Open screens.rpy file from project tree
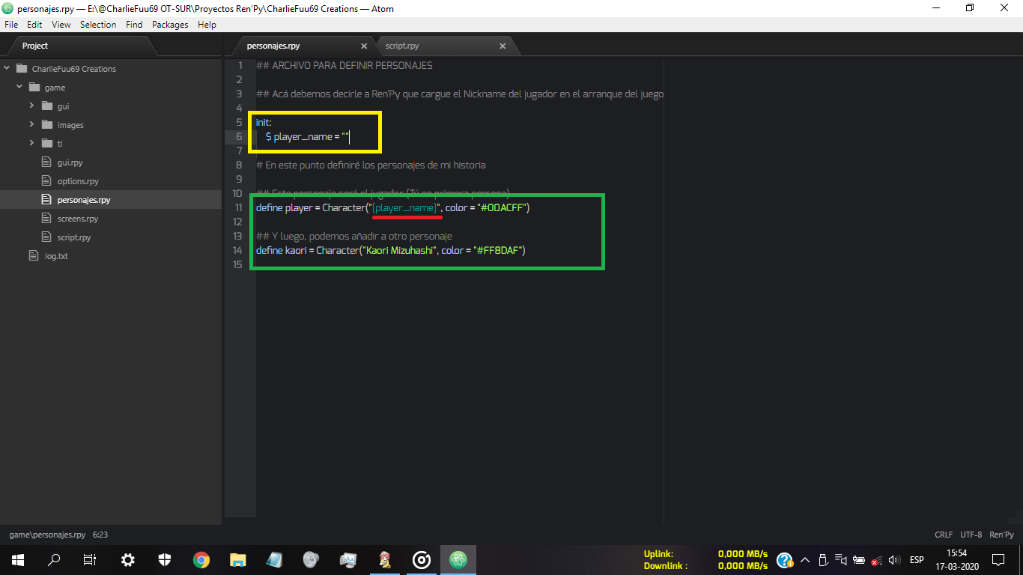This screenshot has height=575, width=1023. click(x=78, y=219)
